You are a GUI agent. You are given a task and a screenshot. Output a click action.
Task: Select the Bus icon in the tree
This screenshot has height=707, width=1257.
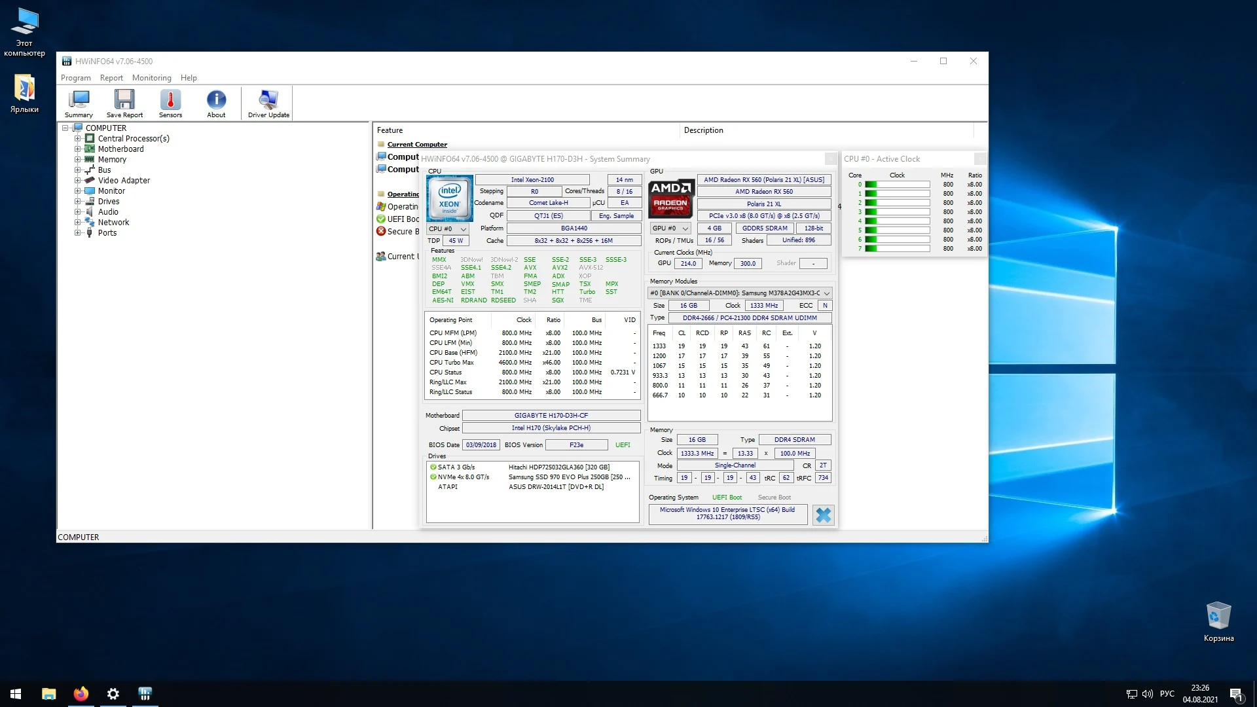pos(90,170)
